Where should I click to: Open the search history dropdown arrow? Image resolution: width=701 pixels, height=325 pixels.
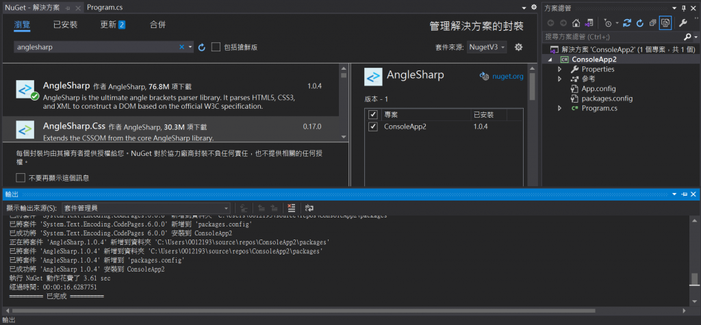tap(190, 47)
